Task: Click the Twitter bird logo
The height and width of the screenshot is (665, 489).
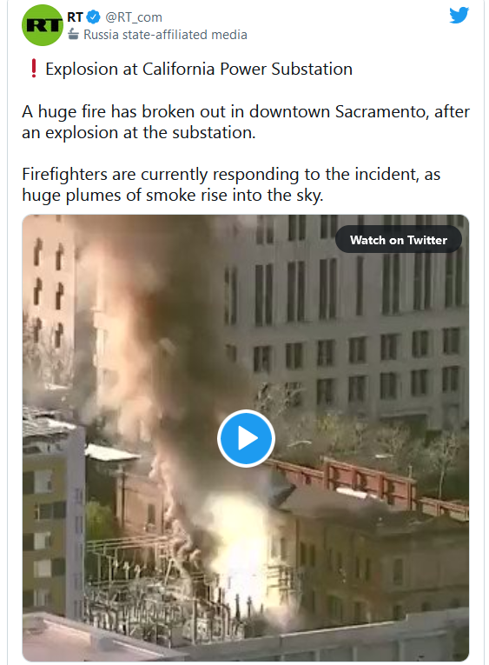Action: point(459,15)
